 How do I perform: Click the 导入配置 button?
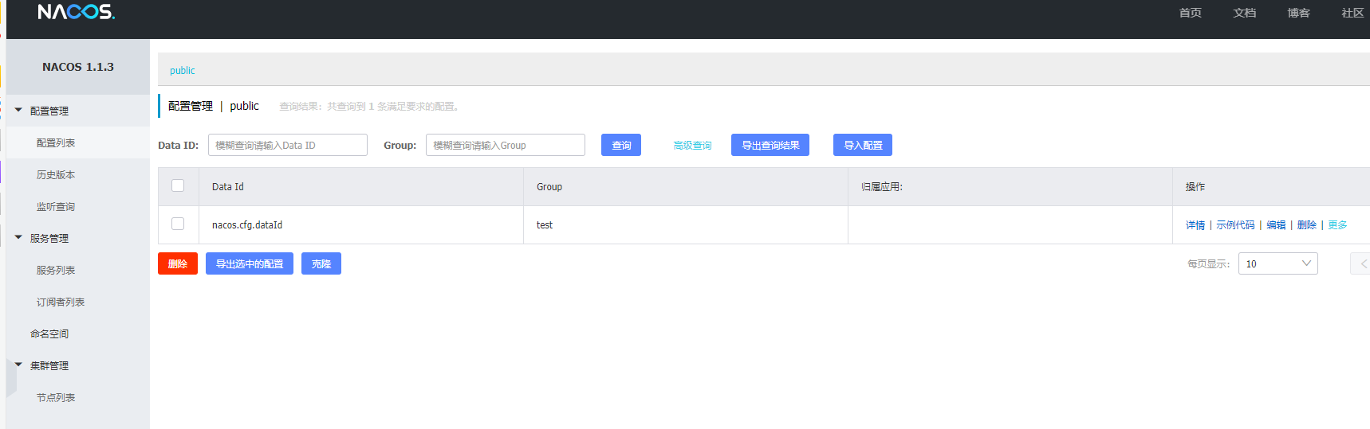[863, 145]
